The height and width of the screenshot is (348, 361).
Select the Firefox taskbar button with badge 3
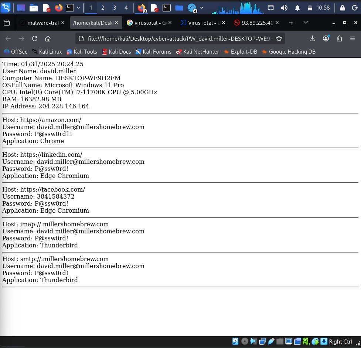click(x=142, y=8)
